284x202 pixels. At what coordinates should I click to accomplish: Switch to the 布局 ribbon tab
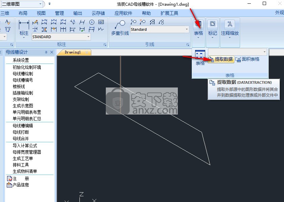[x=23, y=13]
